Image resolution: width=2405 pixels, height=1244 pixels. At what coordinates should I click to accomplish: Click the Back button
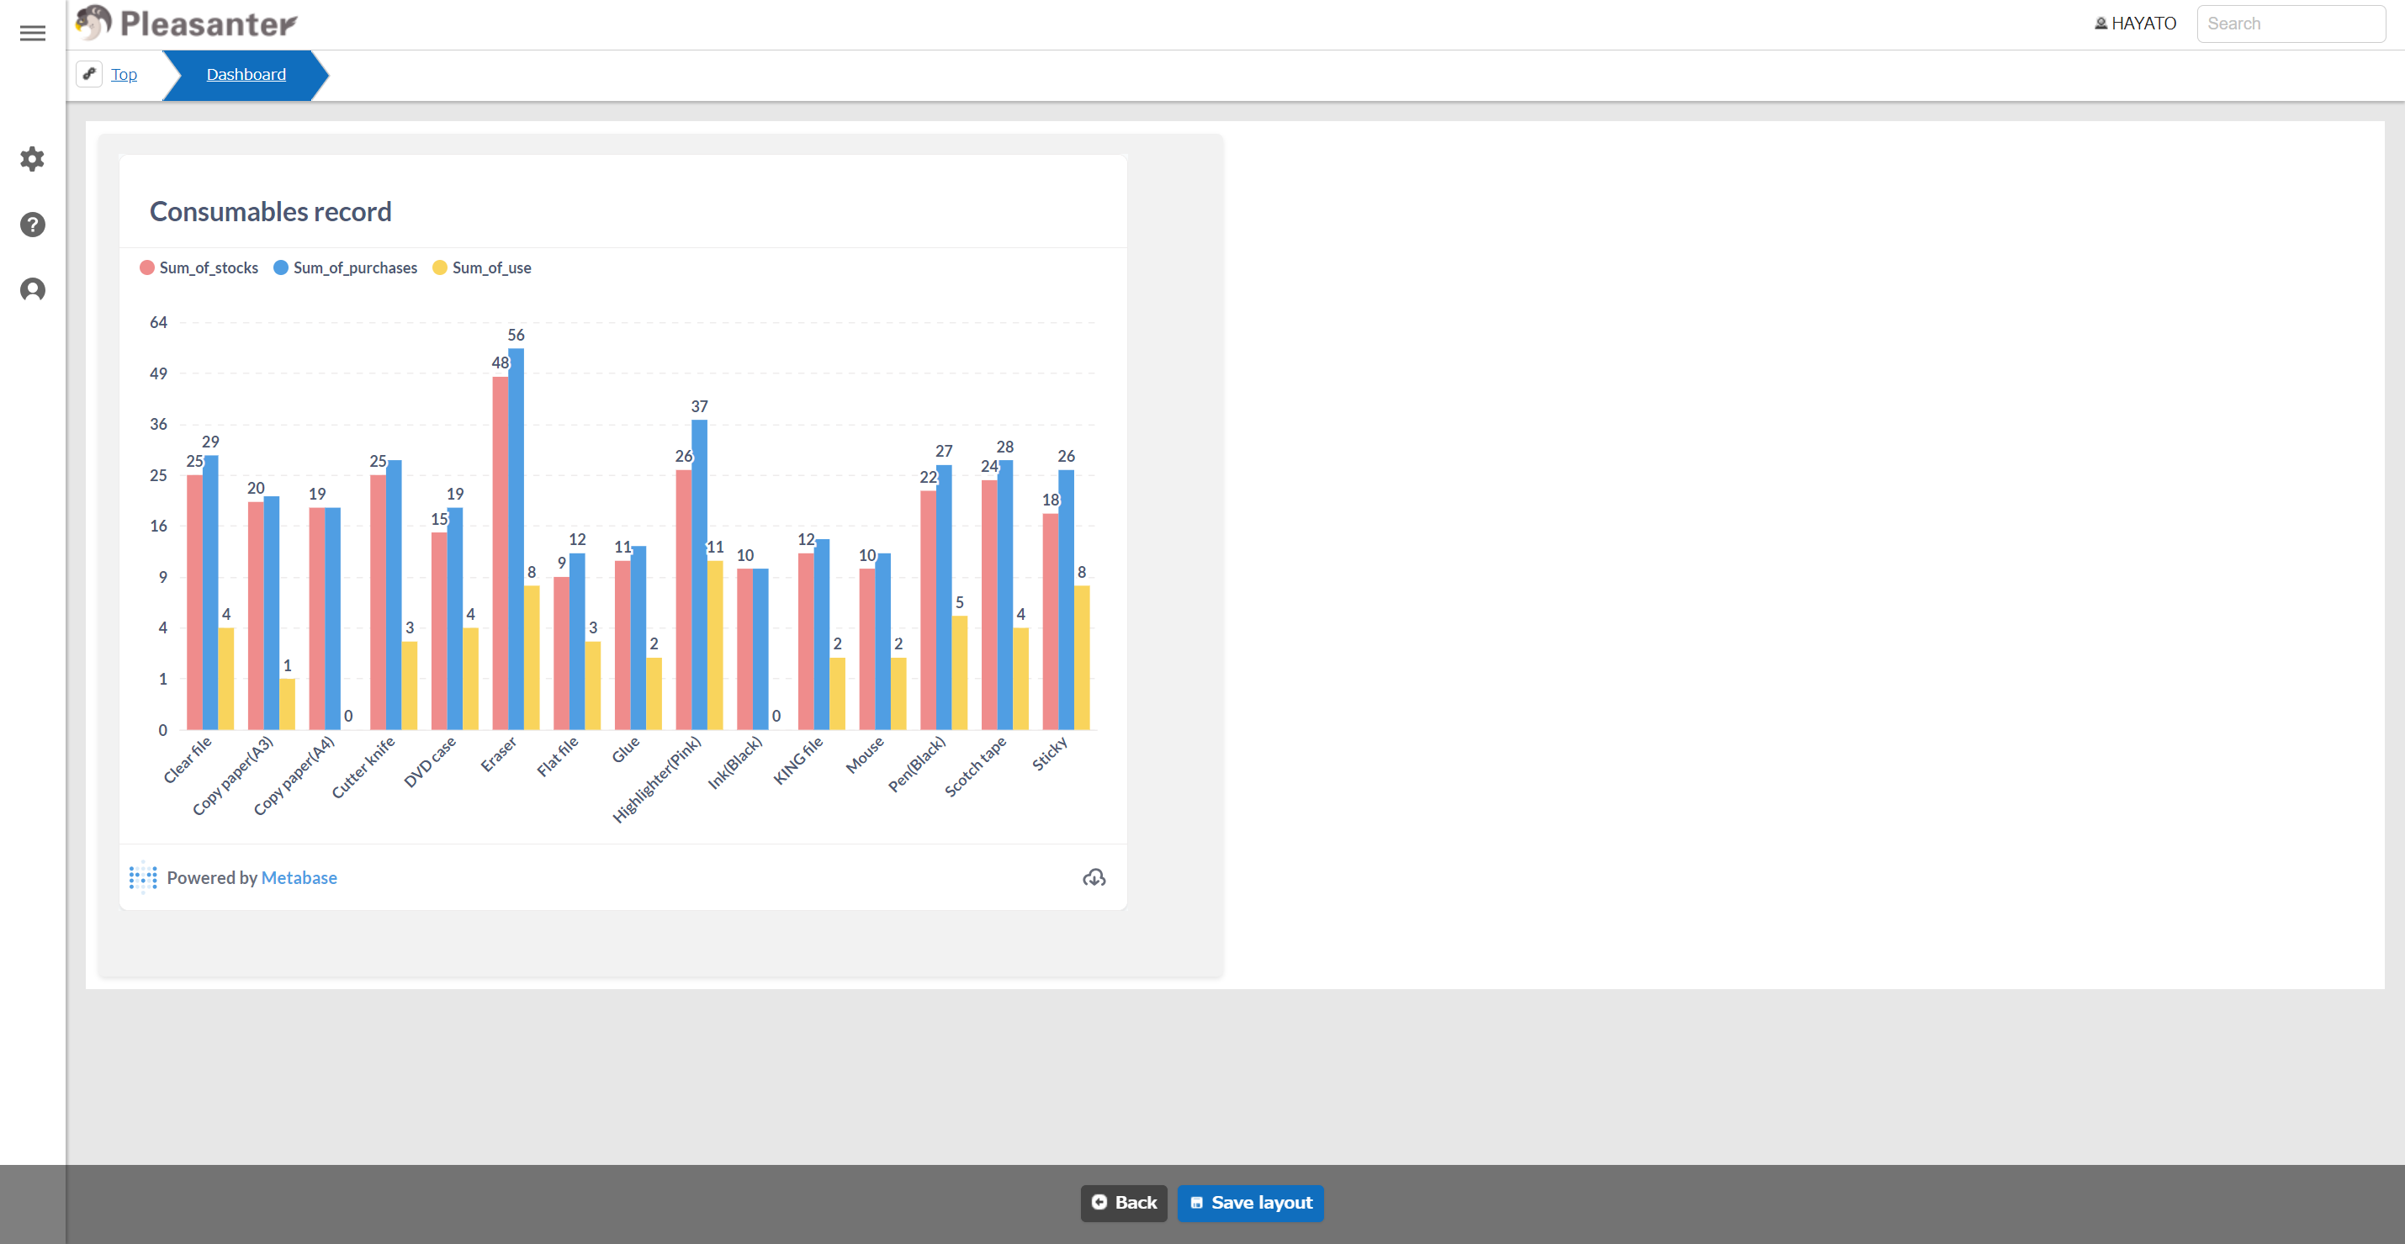coord(1124,1203)
